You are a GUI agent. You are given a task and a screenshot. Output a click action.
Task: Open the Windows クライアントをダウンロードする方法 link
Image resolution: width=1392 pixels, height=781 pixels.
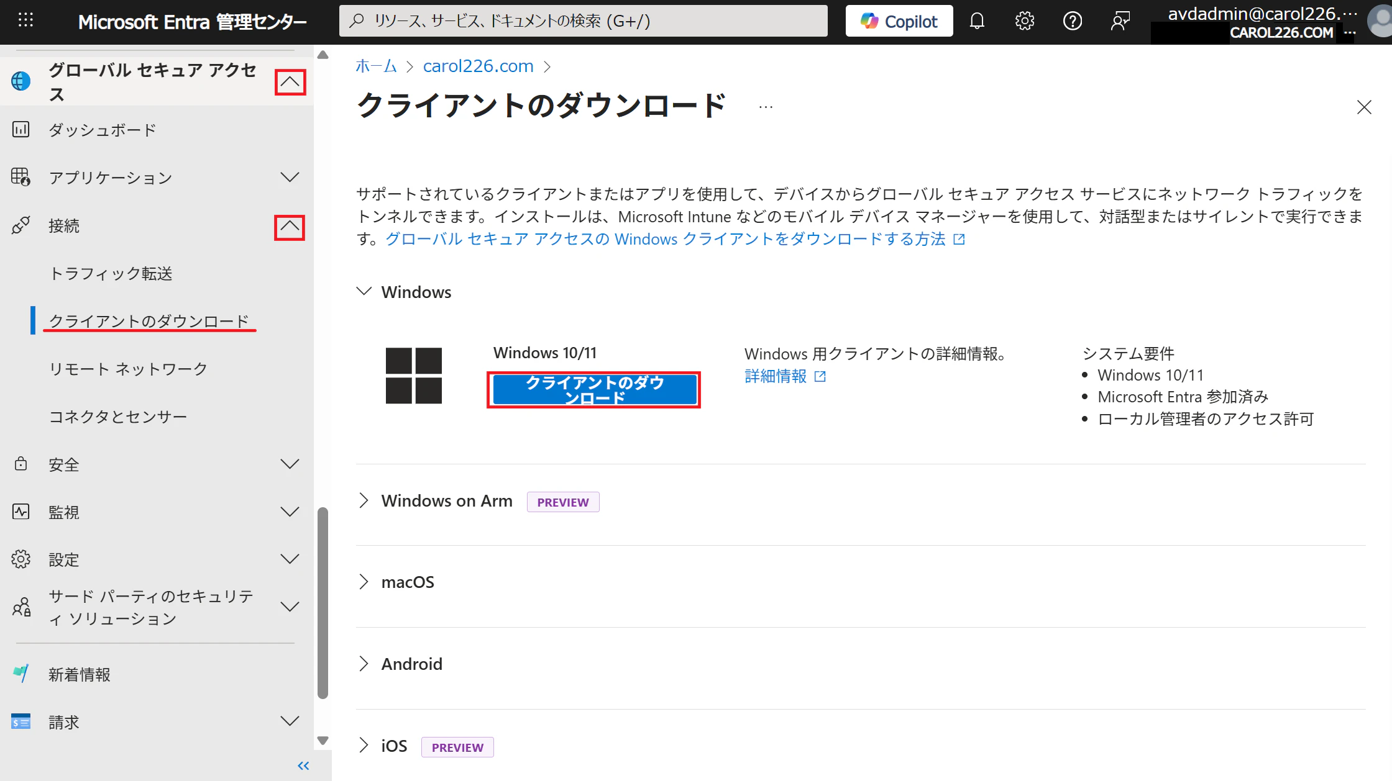point(675,239)
